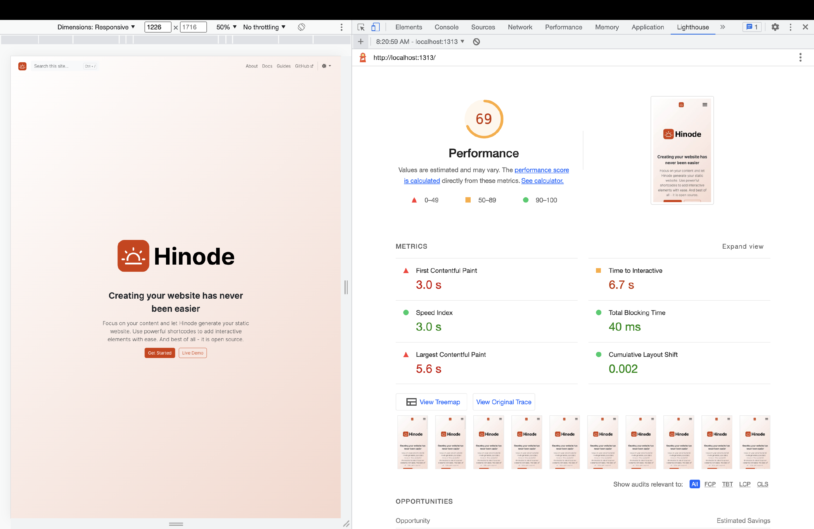
Task: Switch to the Network tab
Action: (520, 27)
